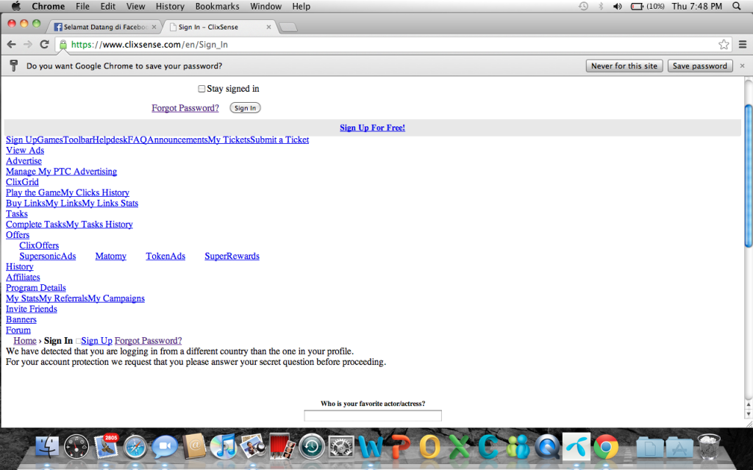
Task: Launch Microsoft Excel from the dock
Action: pos(459,447)
